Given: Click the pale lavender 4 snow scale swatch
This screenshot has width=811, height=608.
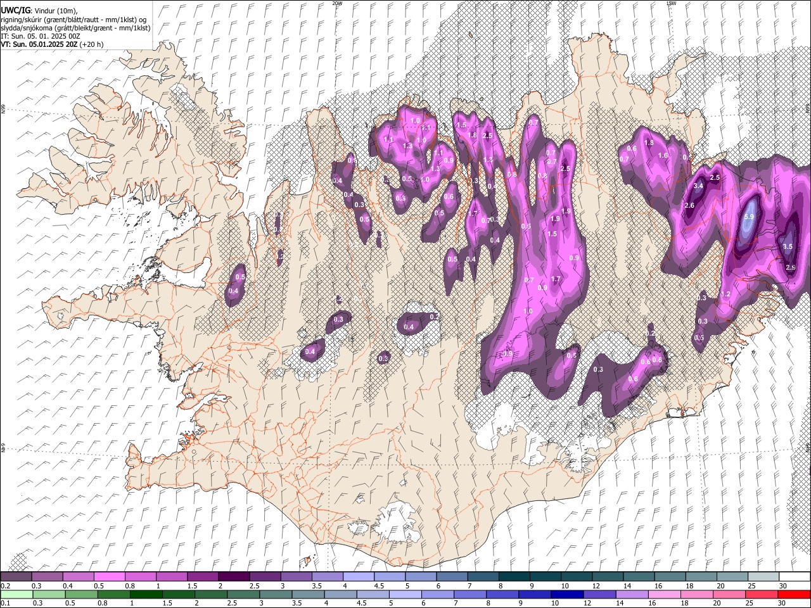Looking at the screenshot, I should [x=359, y=576].
